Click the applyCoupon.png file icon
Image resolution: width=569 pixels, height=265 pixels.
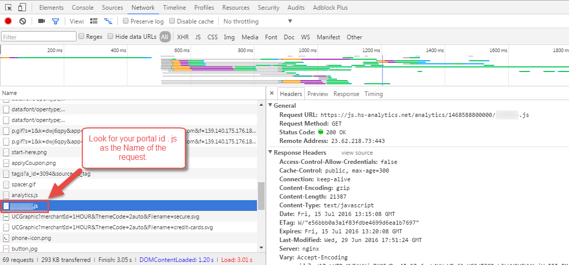click(x=6, y=163)
